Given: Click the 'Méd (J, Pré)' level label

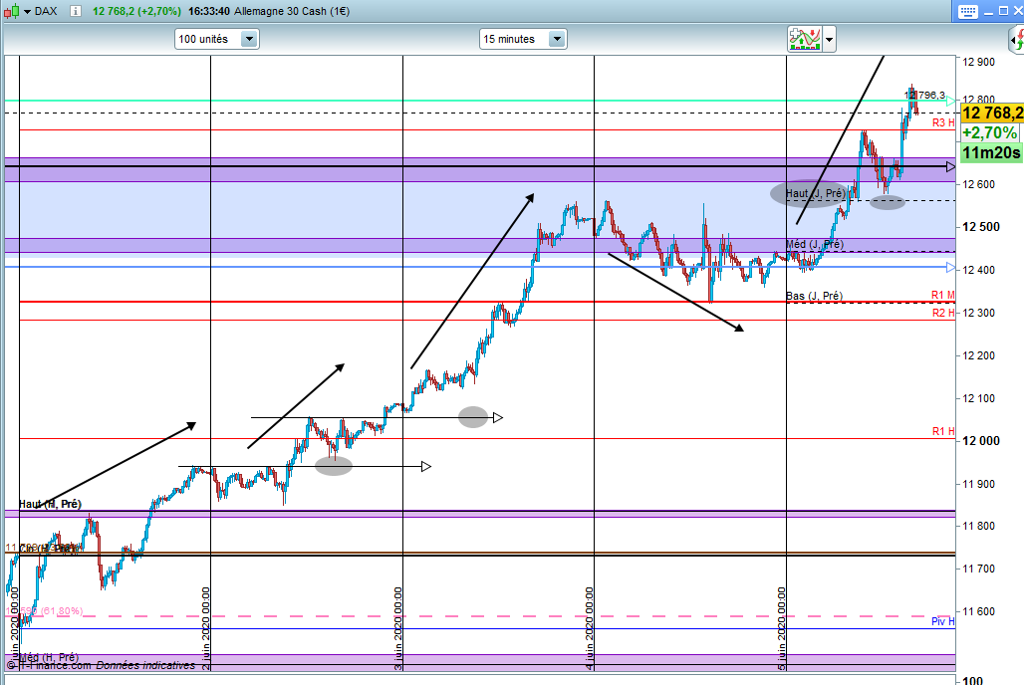Looking at the screenshot, I should click(x=815, y=244).
